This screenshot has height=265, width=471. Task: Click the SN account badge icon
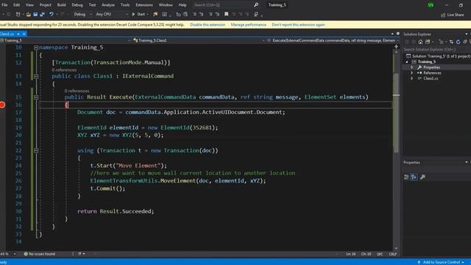(431, 5)
